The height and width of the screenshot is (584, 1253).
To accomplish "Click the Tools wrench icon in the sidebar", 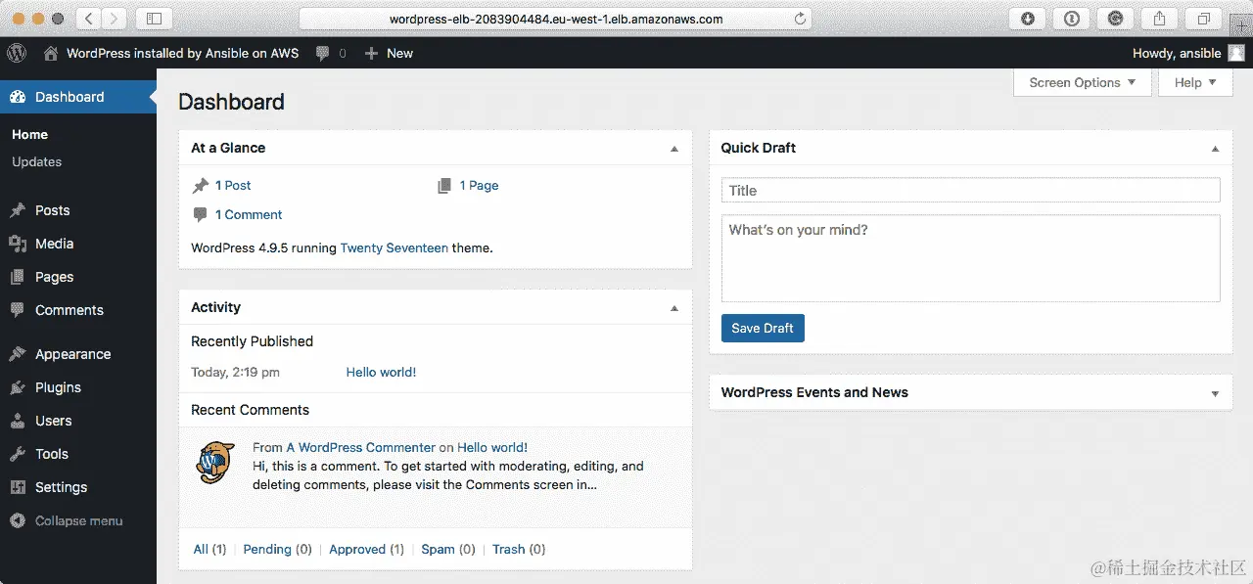I will tap(18, 454).
